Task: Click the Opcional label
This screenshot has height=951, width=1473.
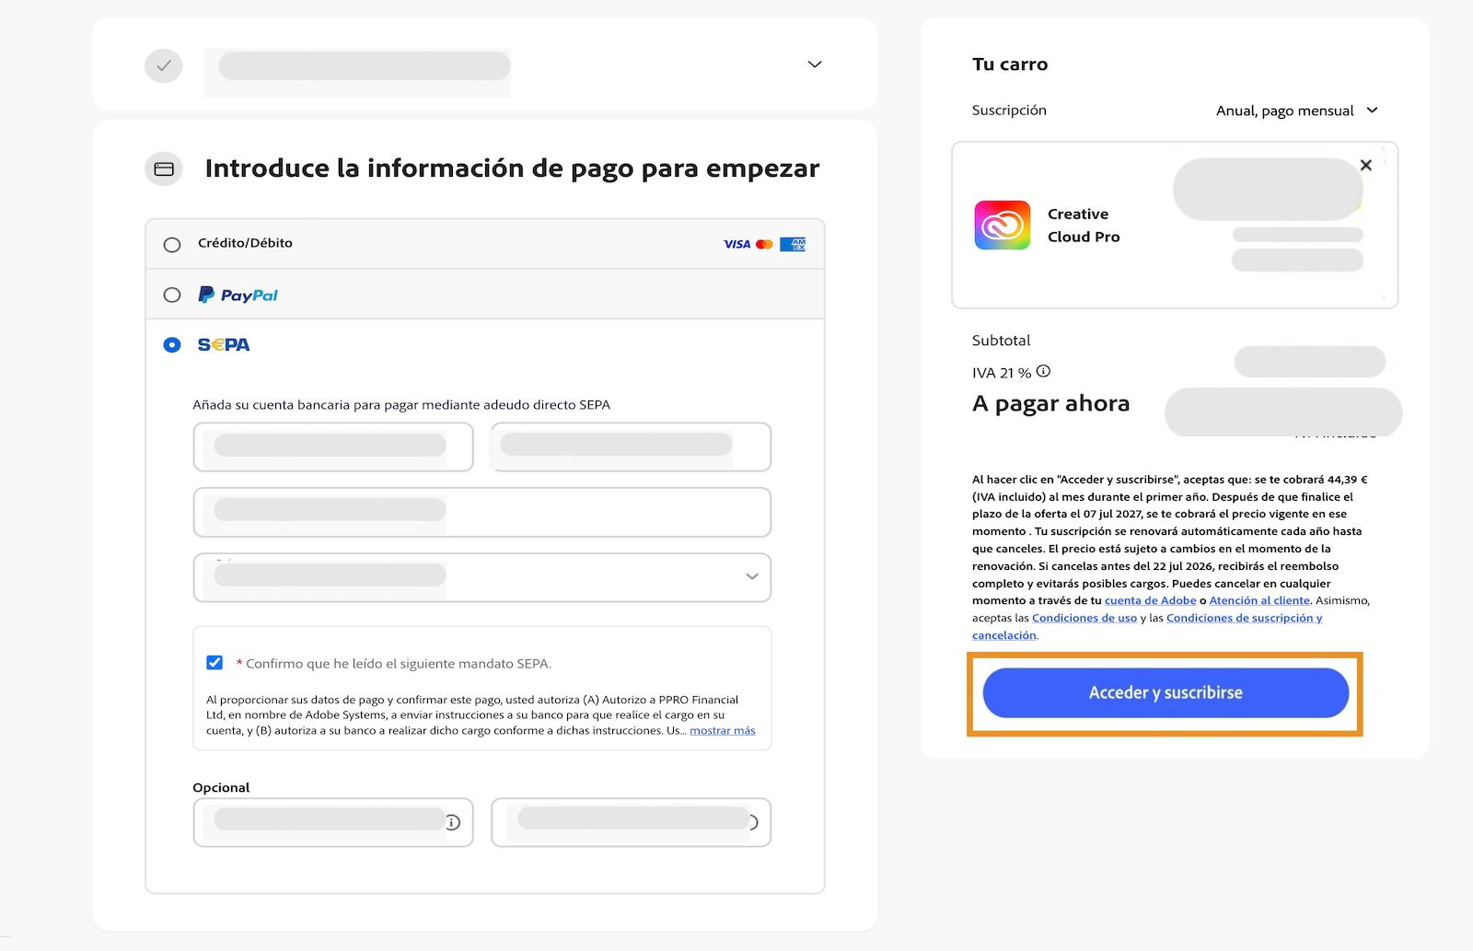Action: point(221,787)
